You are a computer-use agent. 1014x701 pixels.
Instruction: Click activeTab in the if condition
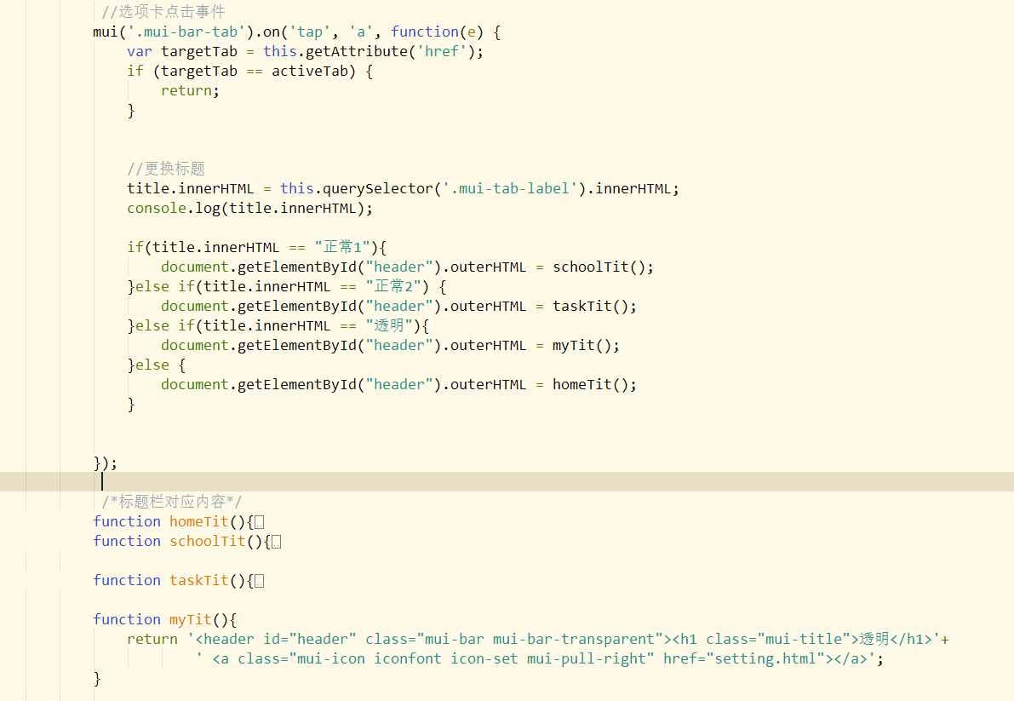pyautogui.click(x=310, y=72)
